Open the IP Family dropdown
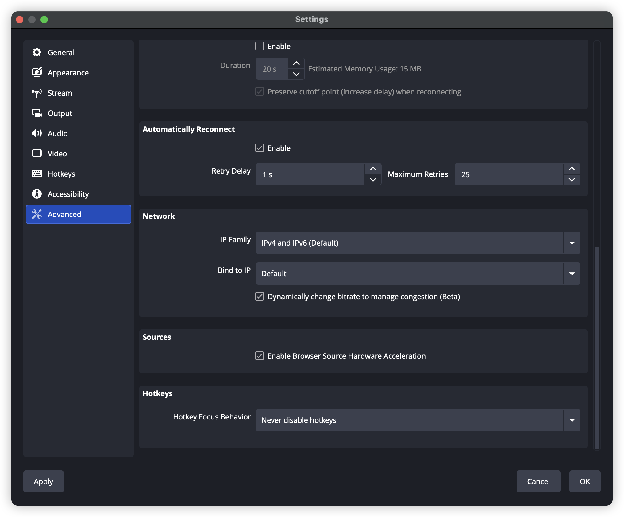This screenshot has height=517, width=624. (x=418, y=243)
